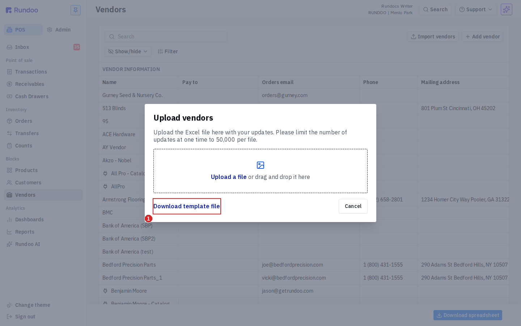Viewport: 521px width, 326px height.
Task: Click the Inbox unread count badge
Action: pos(77,47)
